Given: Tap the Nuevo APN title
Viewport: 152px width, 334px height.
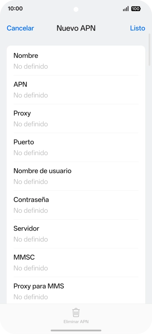Looking at the screenshot, I should 76,28.
